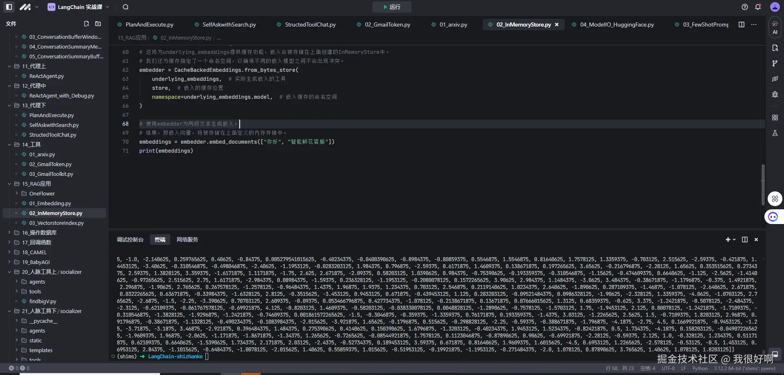Click the search magnifier icon in top bar
Screen dimensions: 784x375
click(x=125, y=7)
